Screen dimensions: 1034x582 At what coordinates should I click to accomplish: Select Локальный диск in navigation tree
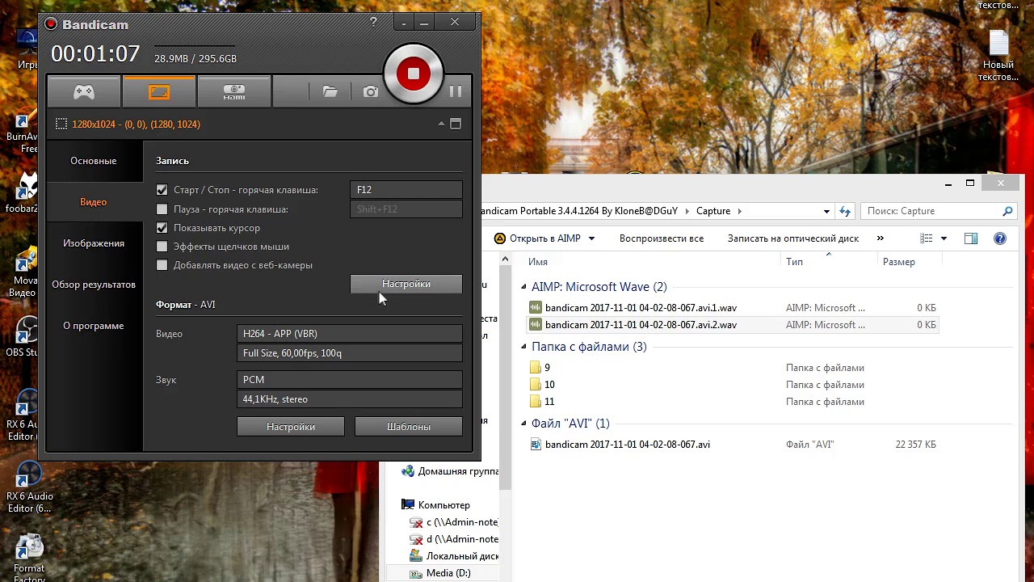[x=453, y=556]
